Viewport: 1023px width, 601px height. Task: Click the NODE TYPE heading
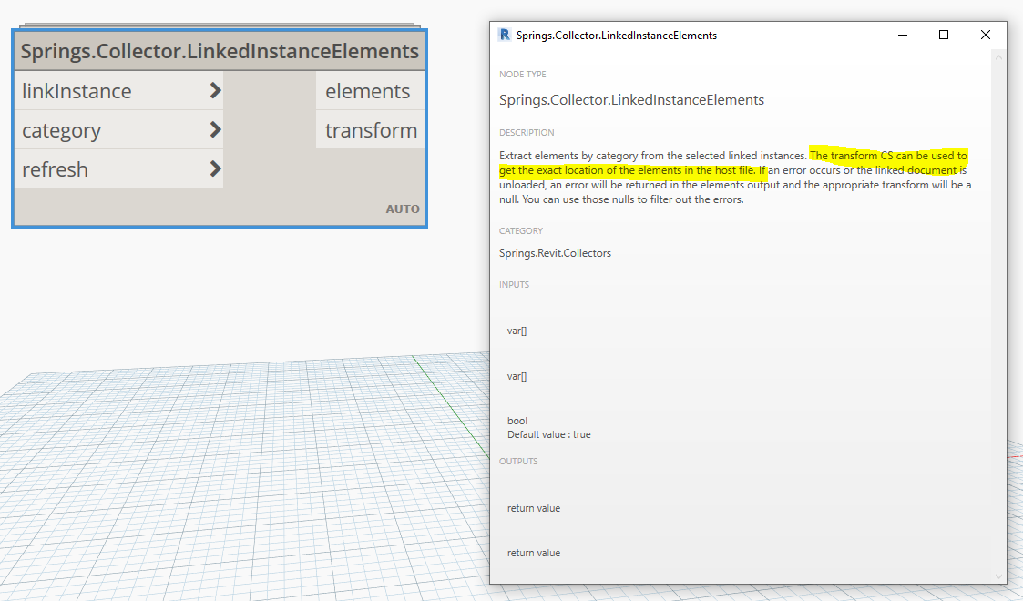523,75
